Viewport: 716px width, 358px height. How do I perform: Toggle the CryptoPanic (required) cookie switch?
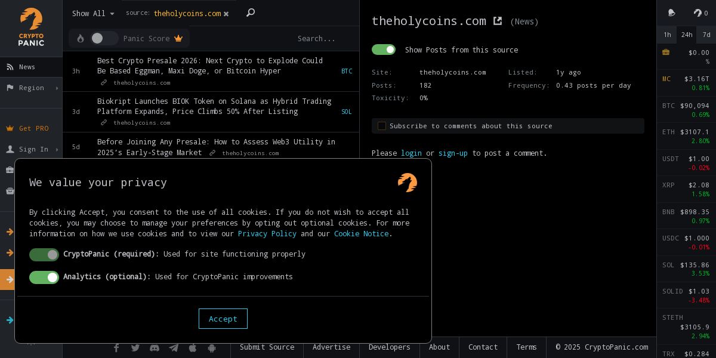pyautogui.click(x=44, y=255)
